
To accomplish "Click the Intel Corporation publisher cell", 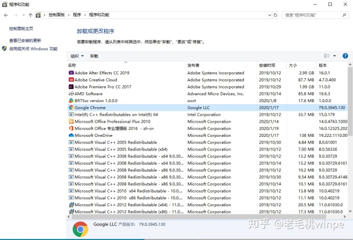I will (204, 114).
